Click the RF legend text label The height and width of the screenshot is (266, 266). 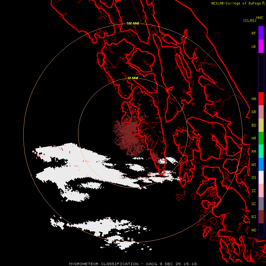tap(254, 33)
